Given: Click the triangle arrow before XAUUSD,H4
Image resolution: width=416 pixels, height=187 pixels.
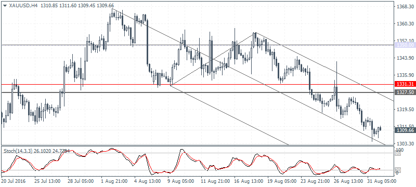Looking at the screenshot, I should click(5, 5).
